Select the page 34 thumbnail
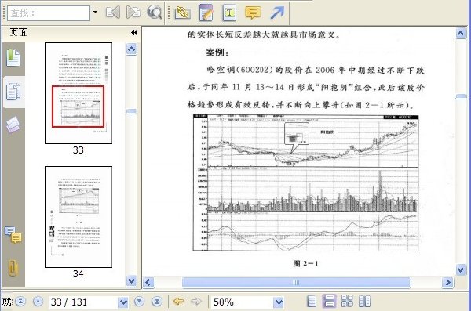This screenshot has width=471, height=311. pos(78,217)
